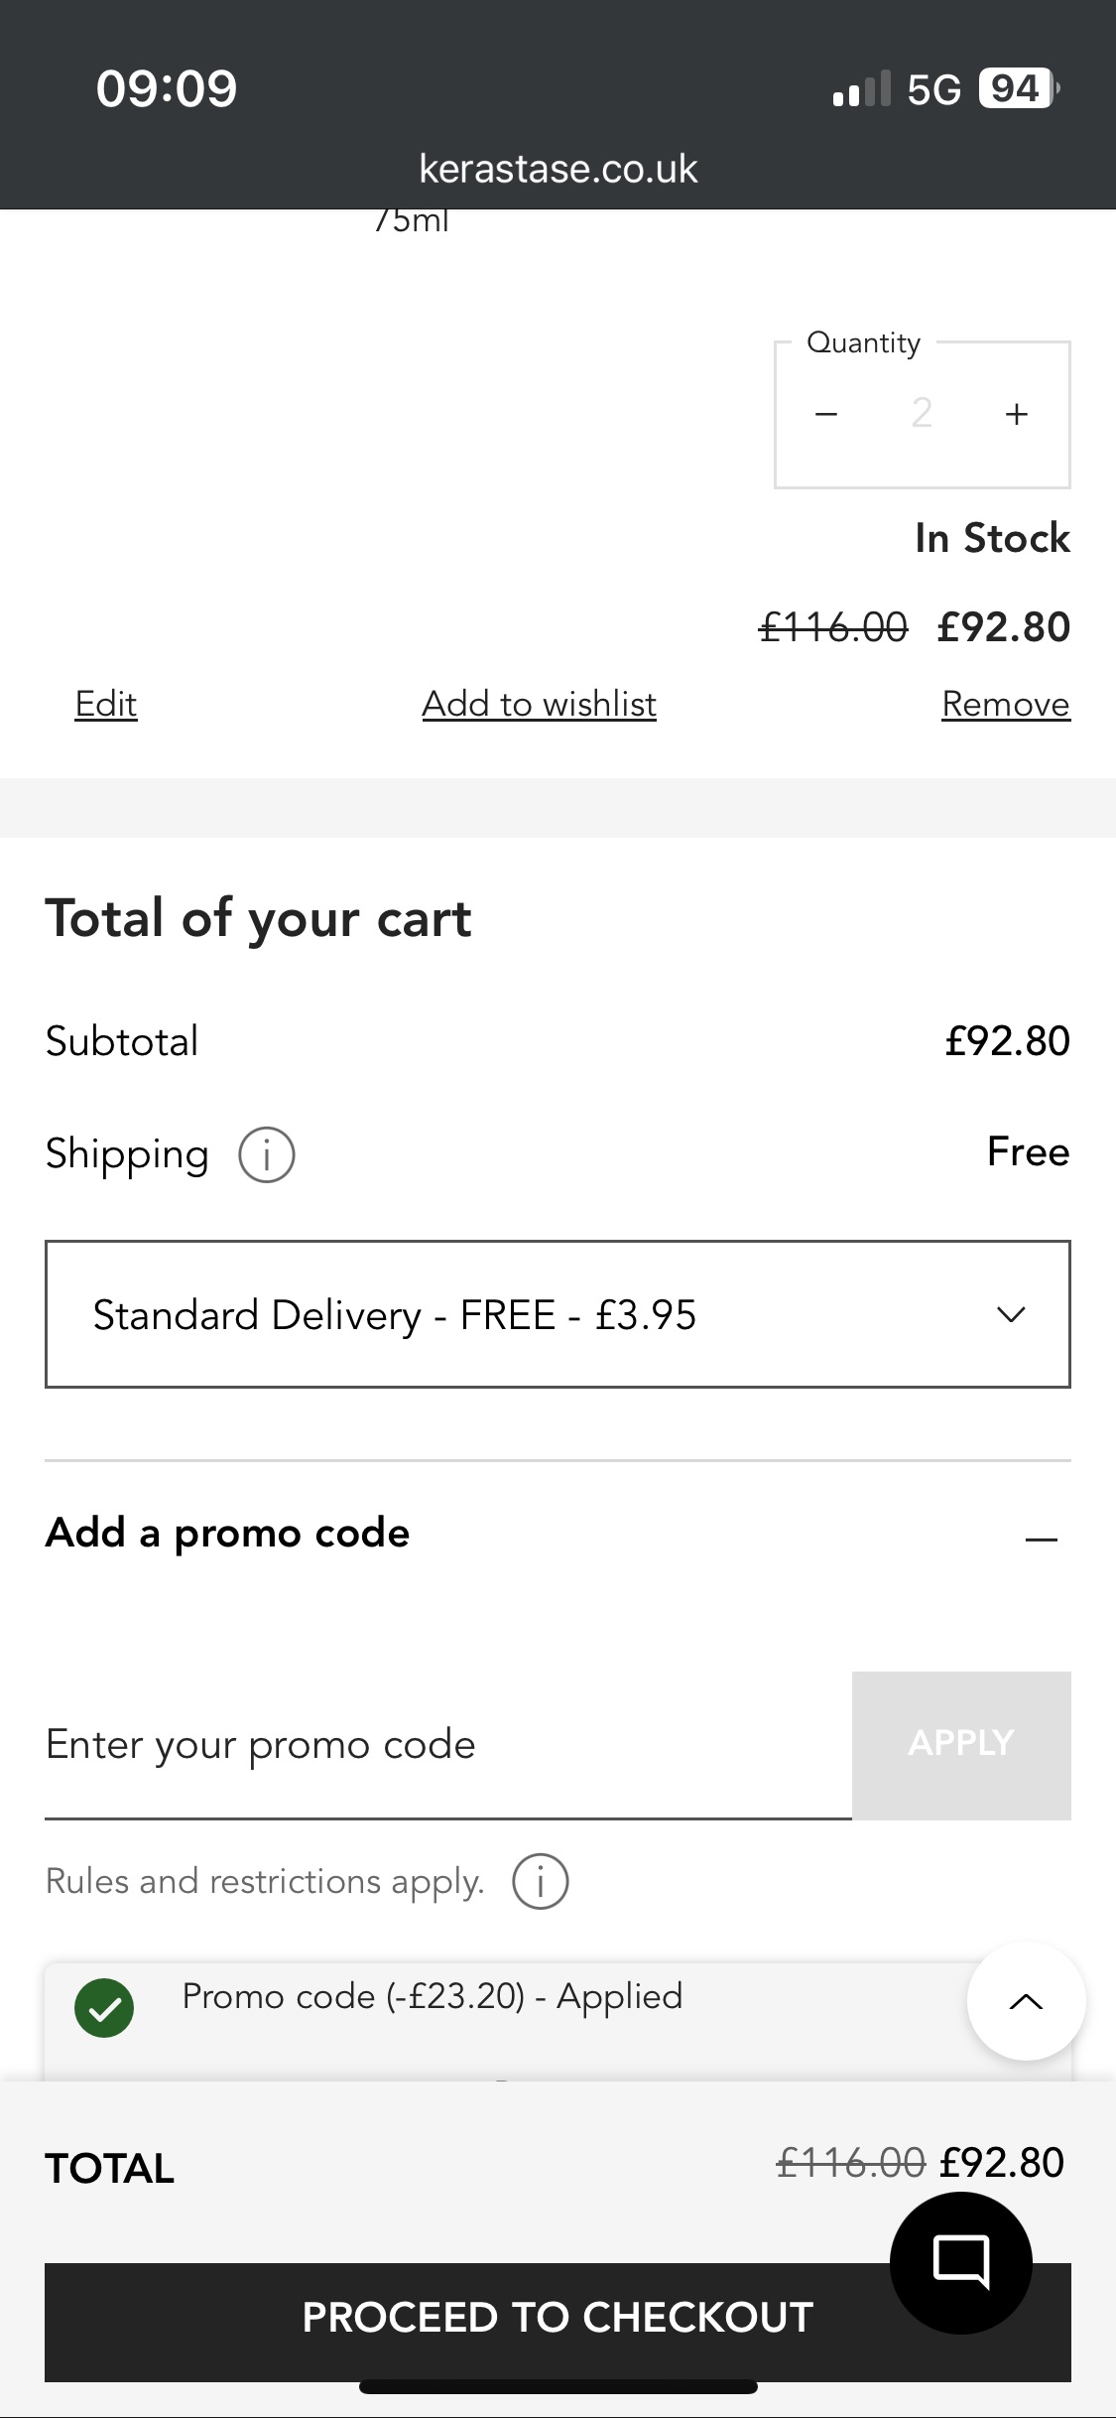Tap the signal strength bars icon
Image resolution: width=1116 pixels, height=2418 pixels.
(861, 88)
